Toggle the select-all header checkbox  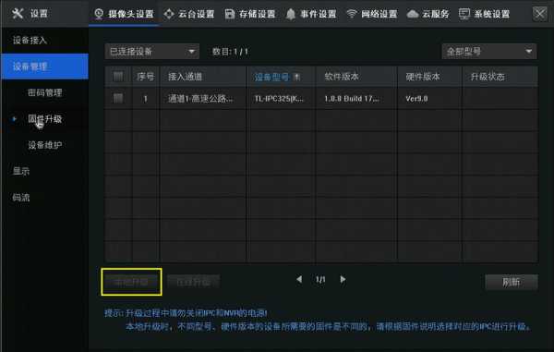tap(118, 77)
